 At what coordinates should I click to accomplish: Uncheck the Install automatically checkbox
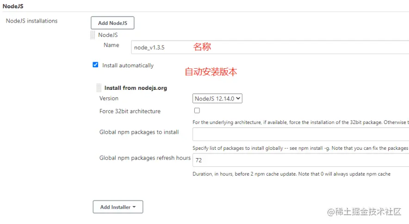click(x=95, y=65)
